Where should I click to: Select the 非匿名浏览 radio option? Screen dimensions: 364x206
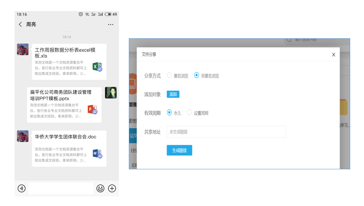(x=196, y=75)
